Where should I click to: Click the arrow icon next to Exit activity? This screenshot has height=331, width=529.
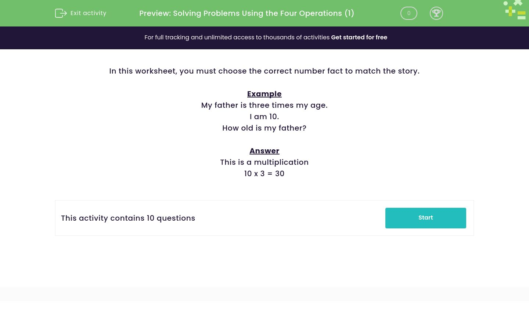[61, 13]
